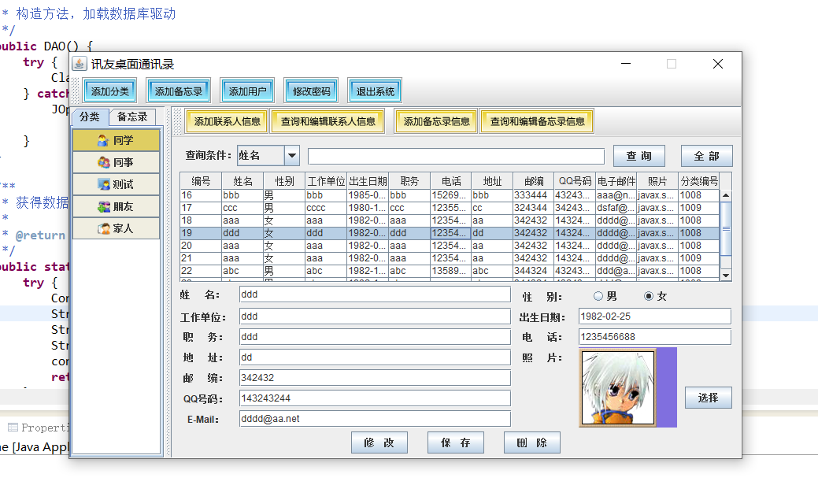Expand the 查询条件 dropdown arrow

click(292, 156)
